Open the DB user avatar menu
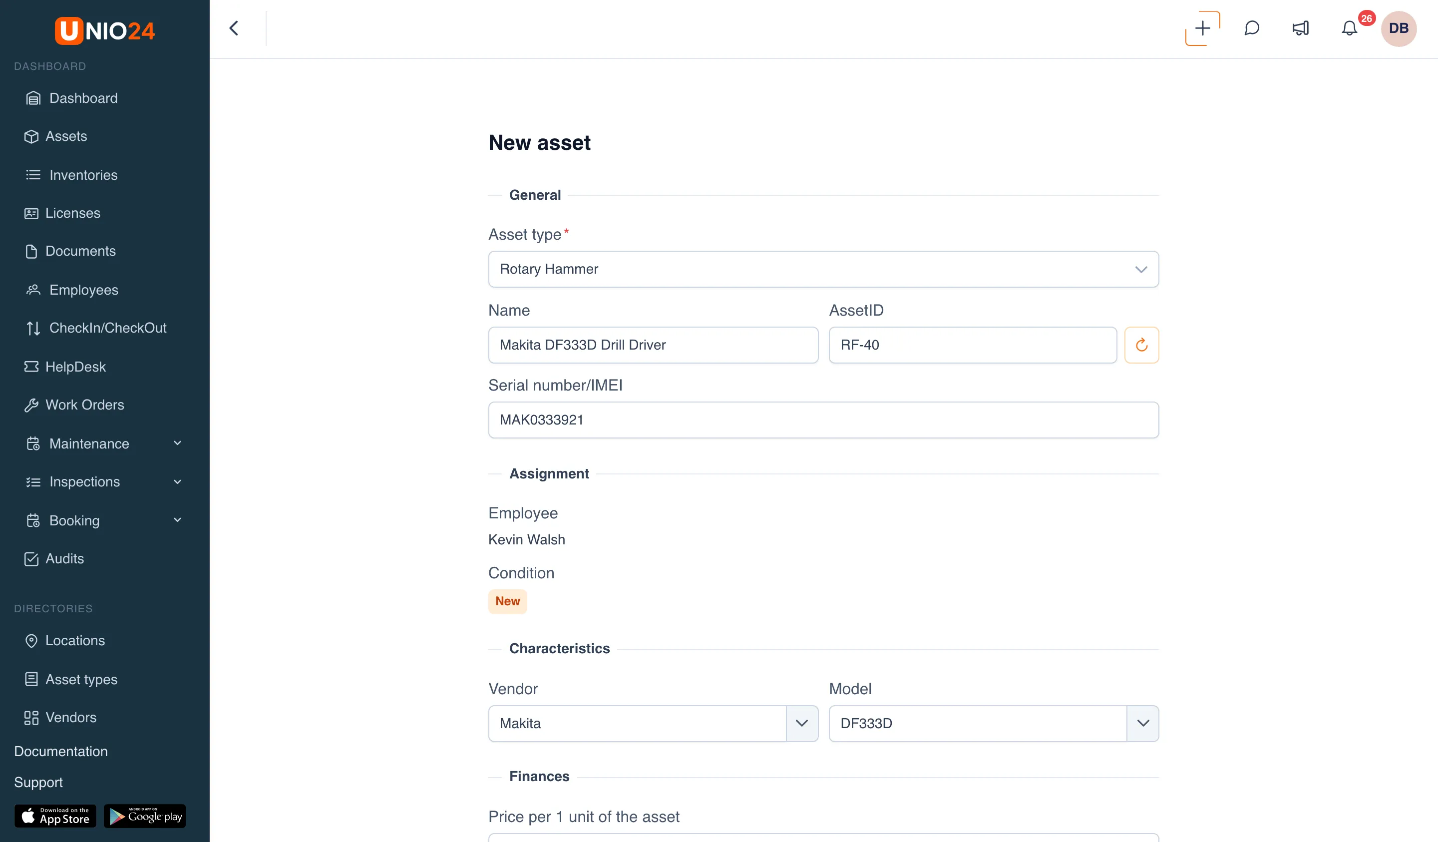1438x842 pixels. pos(1399,28)
